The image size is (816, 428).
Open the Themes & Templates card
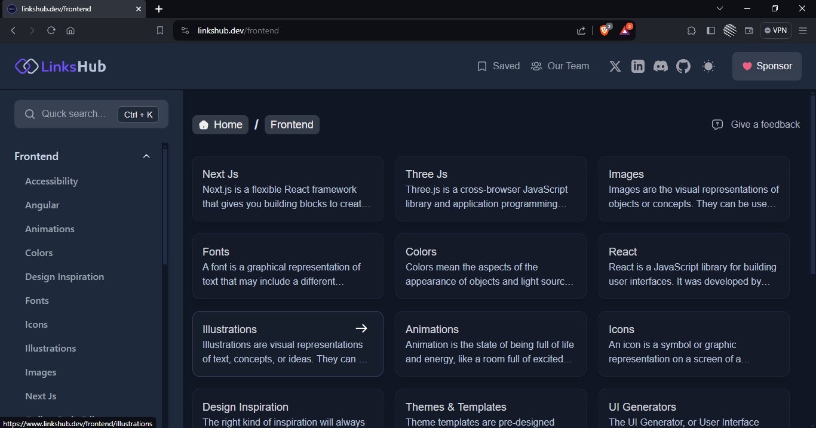coord(491,409)
